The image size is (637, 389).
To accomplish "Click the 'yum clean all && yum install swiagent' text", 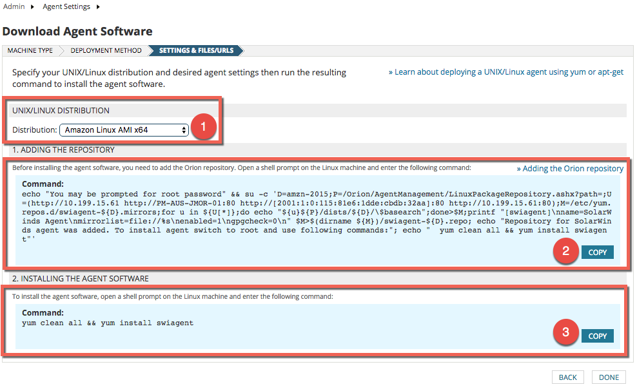I will pos(108,323).
